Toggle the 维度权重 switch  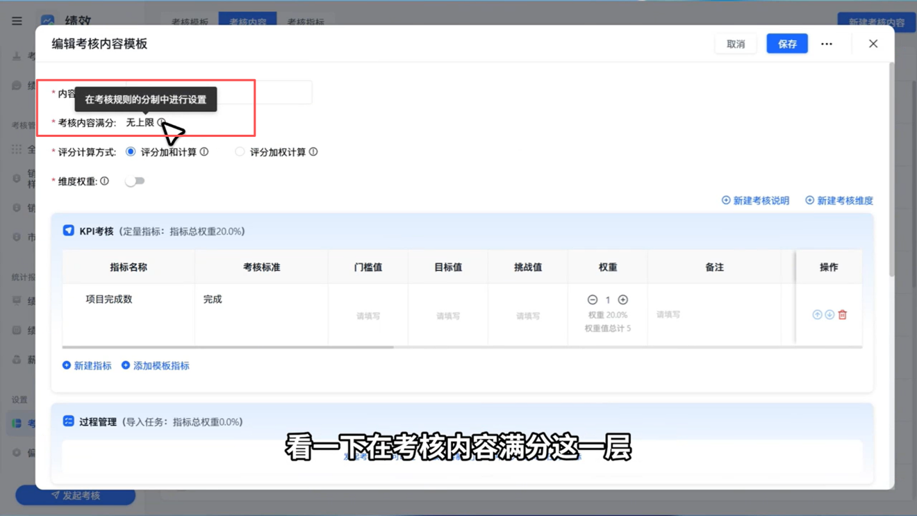pyautogui.click(x=135, y=181)
